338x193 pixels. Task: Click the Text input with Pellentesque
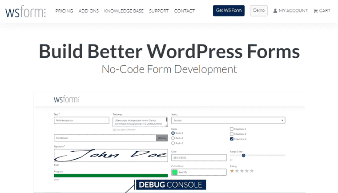[81, 121]
